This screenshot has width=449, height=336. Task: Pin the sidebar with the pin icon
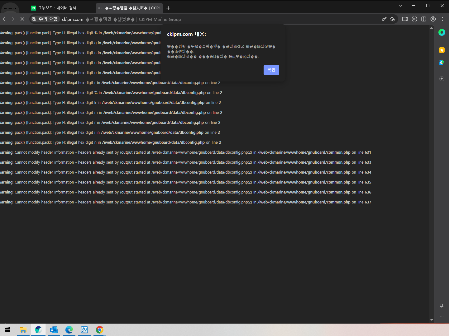[442, 306]
